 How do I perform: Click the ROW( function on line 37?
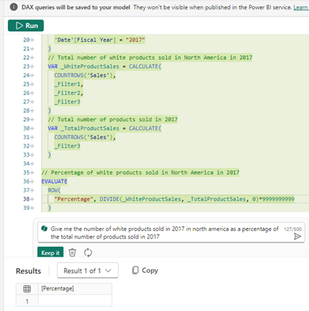click(54, 190)
